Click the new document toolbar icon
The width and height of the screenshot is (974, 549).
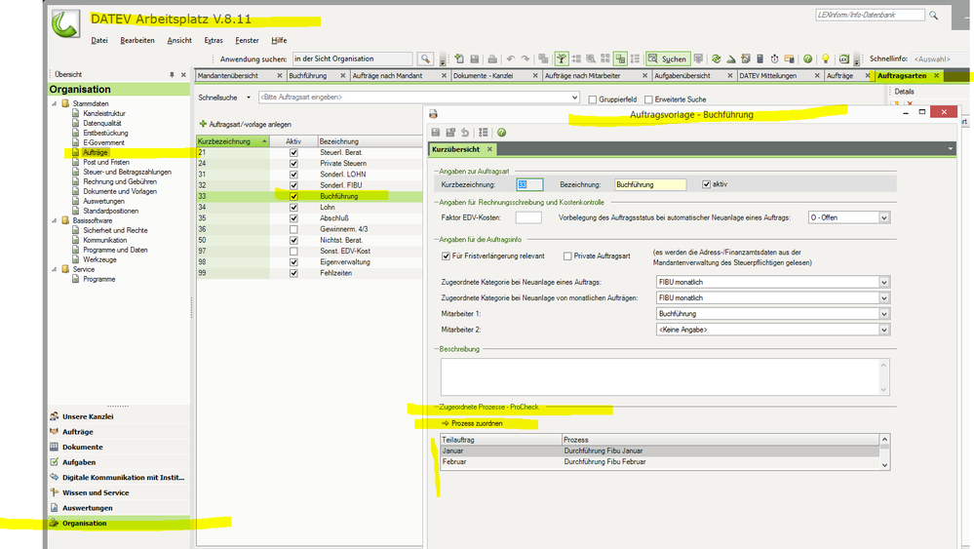click(x=459, y=59)
